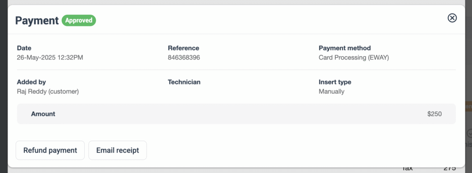Image resolution: width=472 pixels, height=173 pixels.
Task: Click the Technician field label
Action: tap(184, 82)
